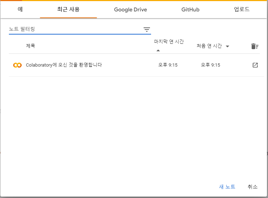Open the filter options icon
The height and width of the screenshot is (198, 268).
(147, 30)
